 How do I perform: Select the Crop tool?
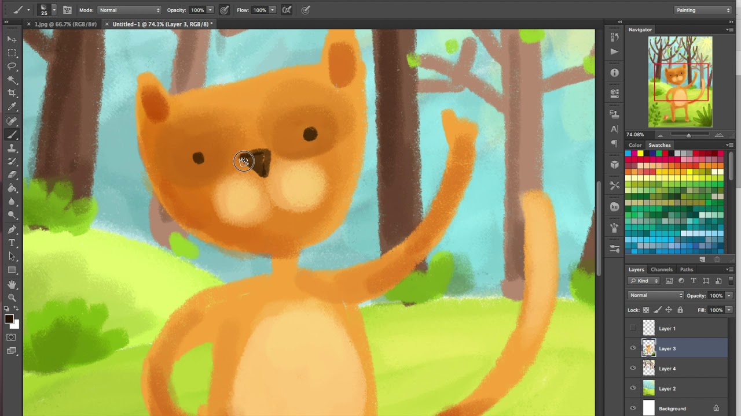(x=12, y=93)
